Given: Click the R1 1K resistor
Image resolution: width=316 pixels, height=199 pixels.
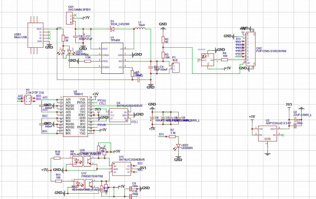Looking at the screenshot, I should tap(63, 38).
